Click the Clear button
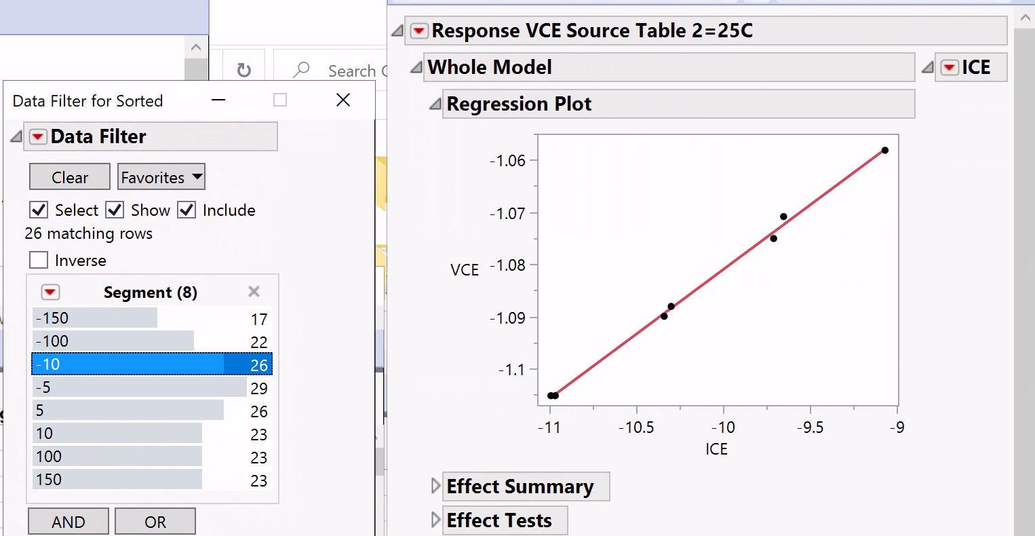 pos(69,177)
